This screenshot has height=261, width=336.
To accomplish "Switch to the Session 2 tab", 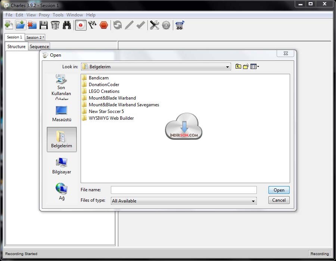I will [x=35, y=37].
